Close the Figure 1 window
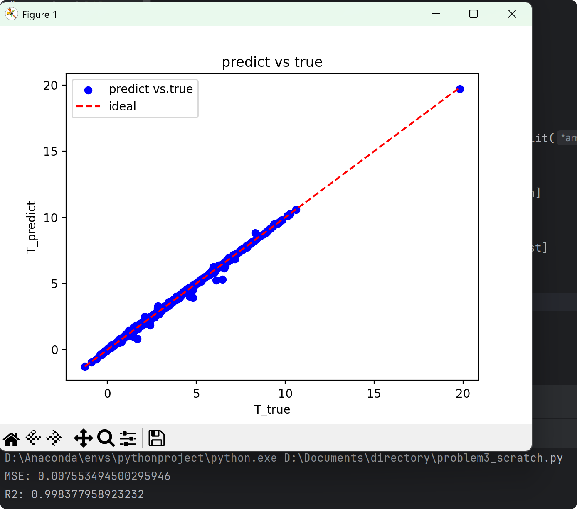The height and width of the screenshot is (509, 577). coord(512,14)
